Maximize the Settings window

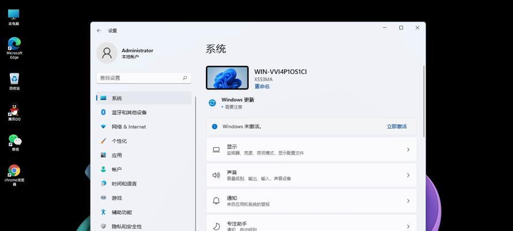coord(401,28)
